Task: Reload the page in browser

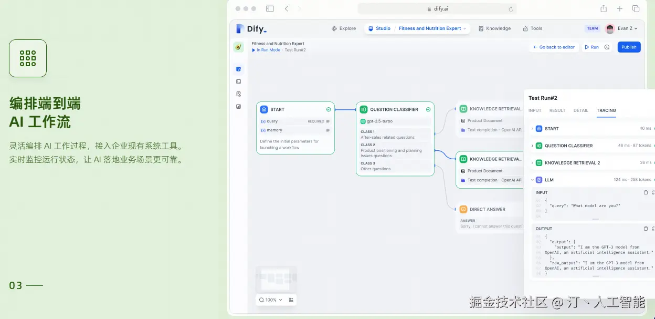Action: tap(511, 9)
